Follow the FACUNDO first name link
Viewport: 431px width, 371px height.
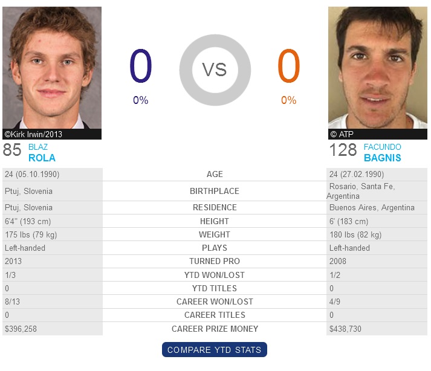pos(383,147)
